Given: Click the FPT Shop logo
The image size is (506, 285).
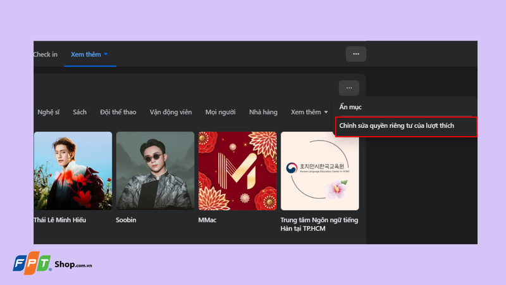Looking at the screenshot, I should [x=52, y=263].
